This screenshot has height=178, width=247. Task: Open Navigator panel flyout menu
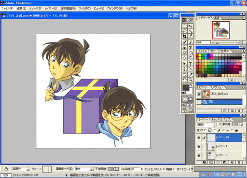(244, 18)
